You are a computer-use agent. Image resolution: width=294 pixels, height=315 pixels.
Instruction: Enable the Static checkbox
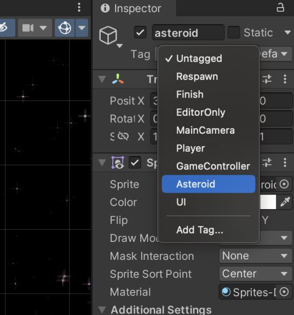pos(234,32)
